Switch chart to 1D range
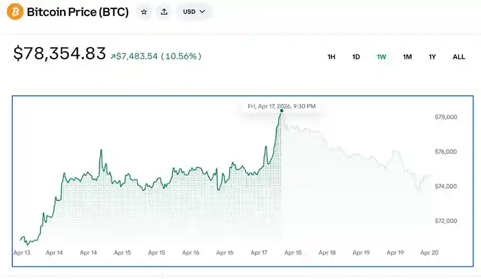The height and width of the screenshot is (279, 481). point(356,57)
